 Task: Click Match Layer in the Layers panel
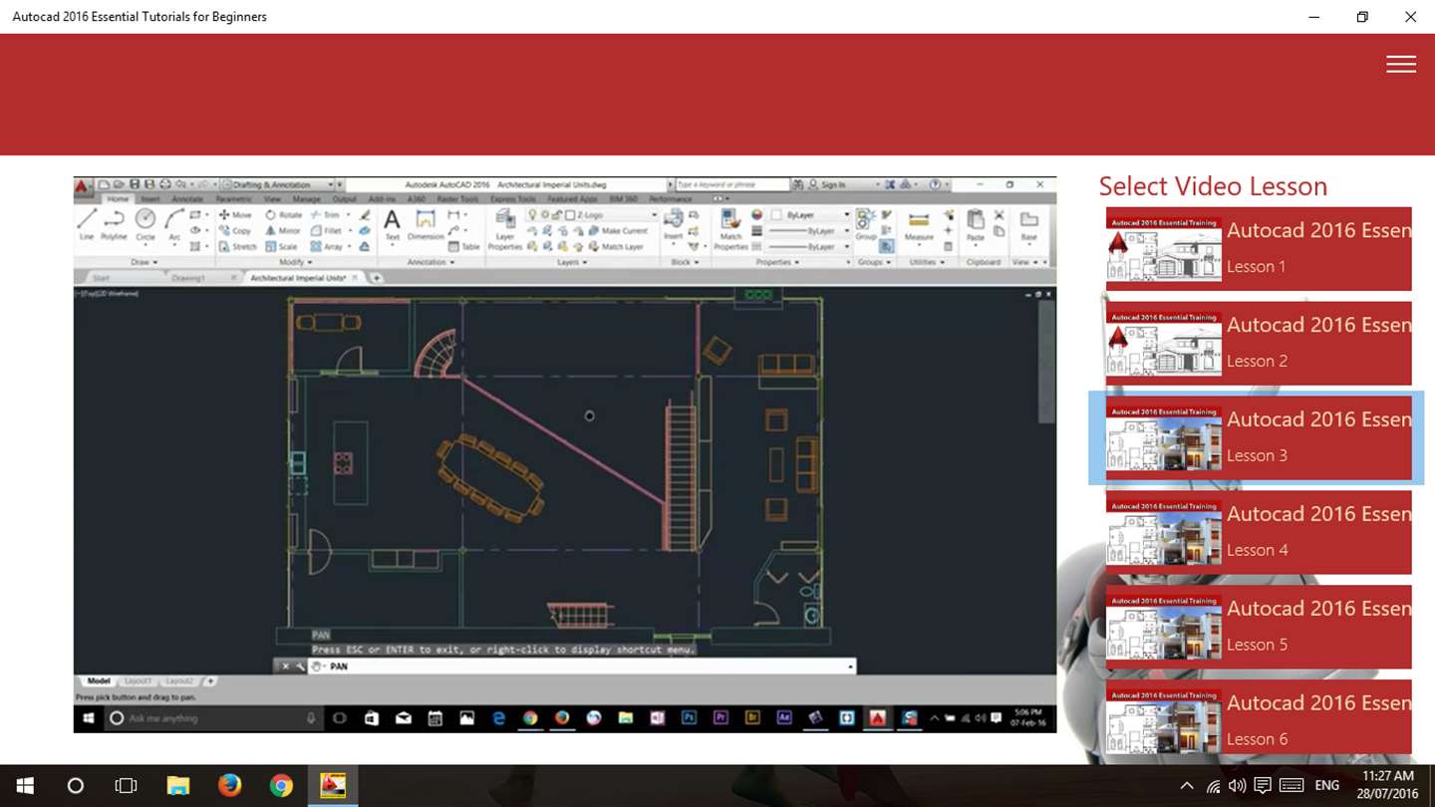coord(616,247)
